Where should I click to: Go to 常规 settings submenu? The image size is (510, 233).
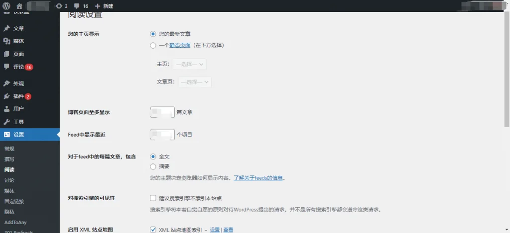(9, 149)
